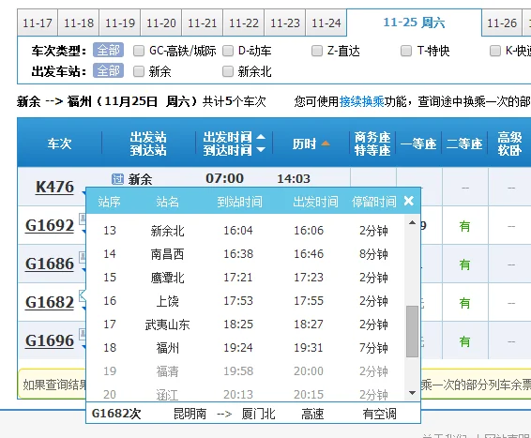The width and height of the screenshot is (531, 438).
Task: Click the 历时 column header
Action: (x=304, y=143)
